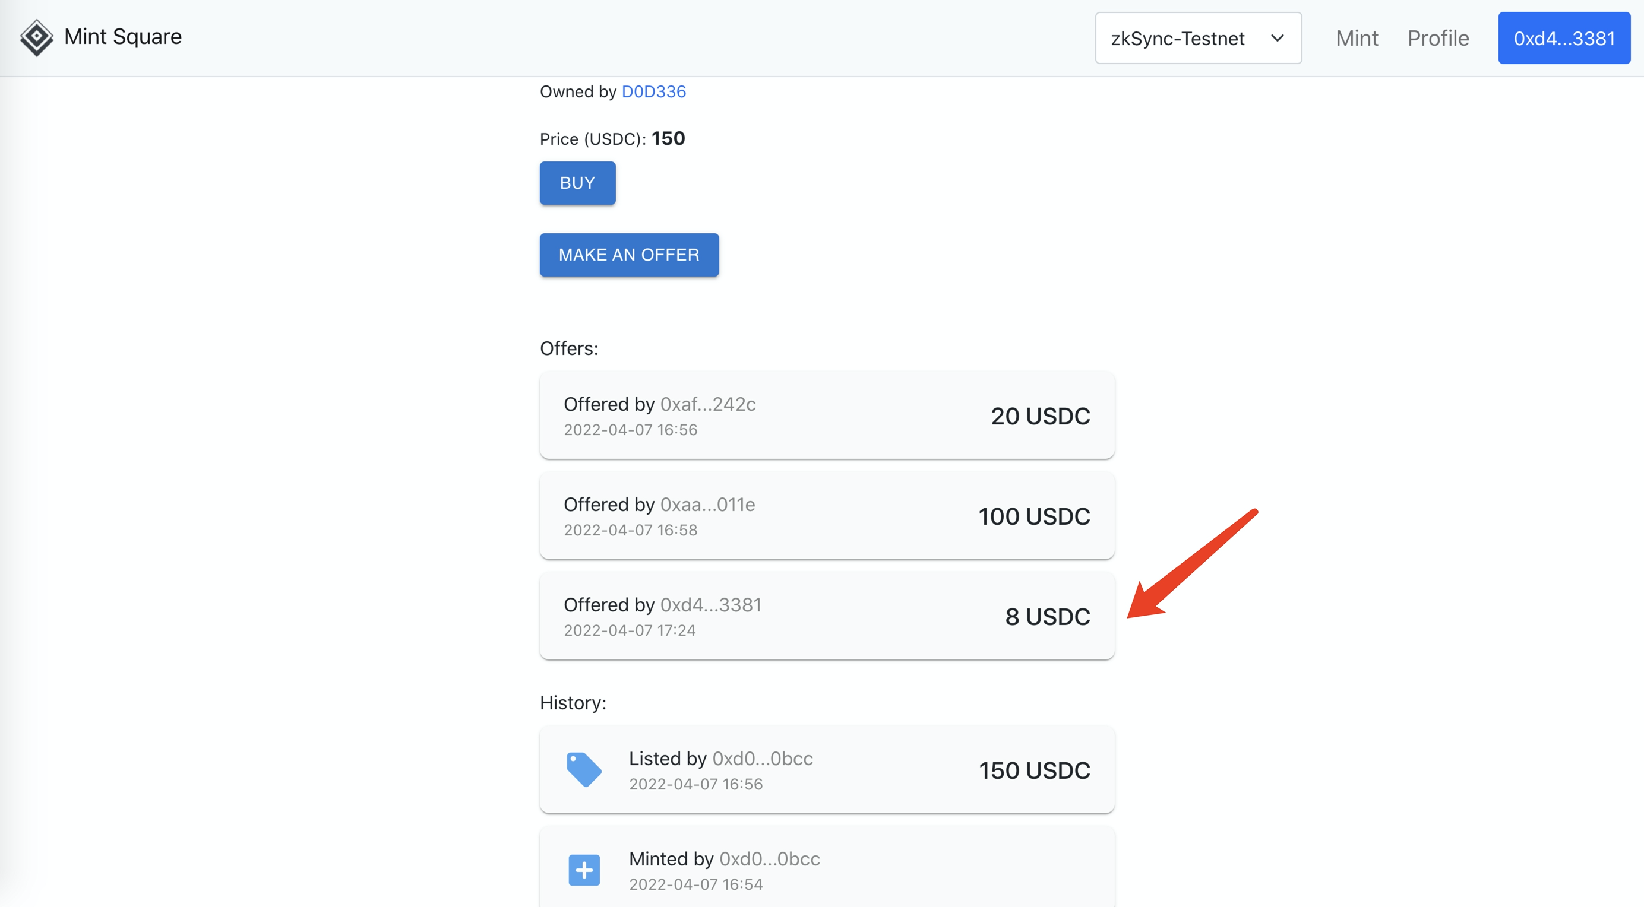Open offerer address 0xaa...011e

point(707,504)
